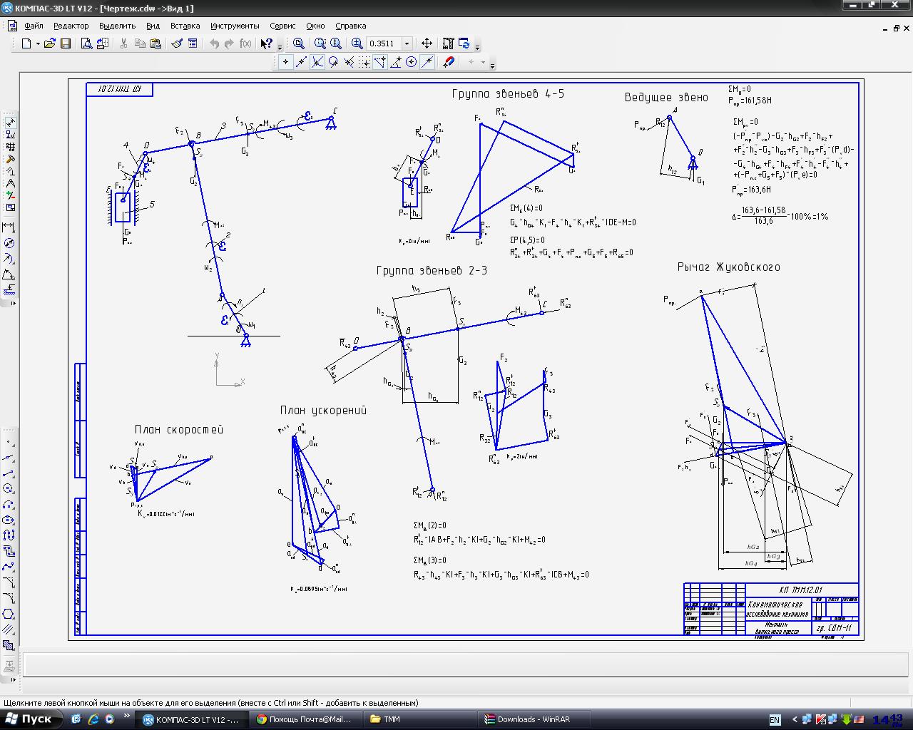Toggle Normal snap
The height and width of the screenshot is (730, 913).
[349, 62]
